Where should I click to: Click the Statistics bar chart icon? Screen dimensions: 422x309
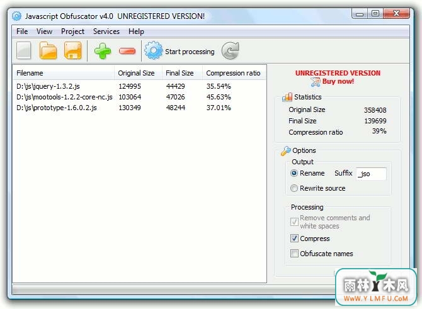tap(287, 97)
